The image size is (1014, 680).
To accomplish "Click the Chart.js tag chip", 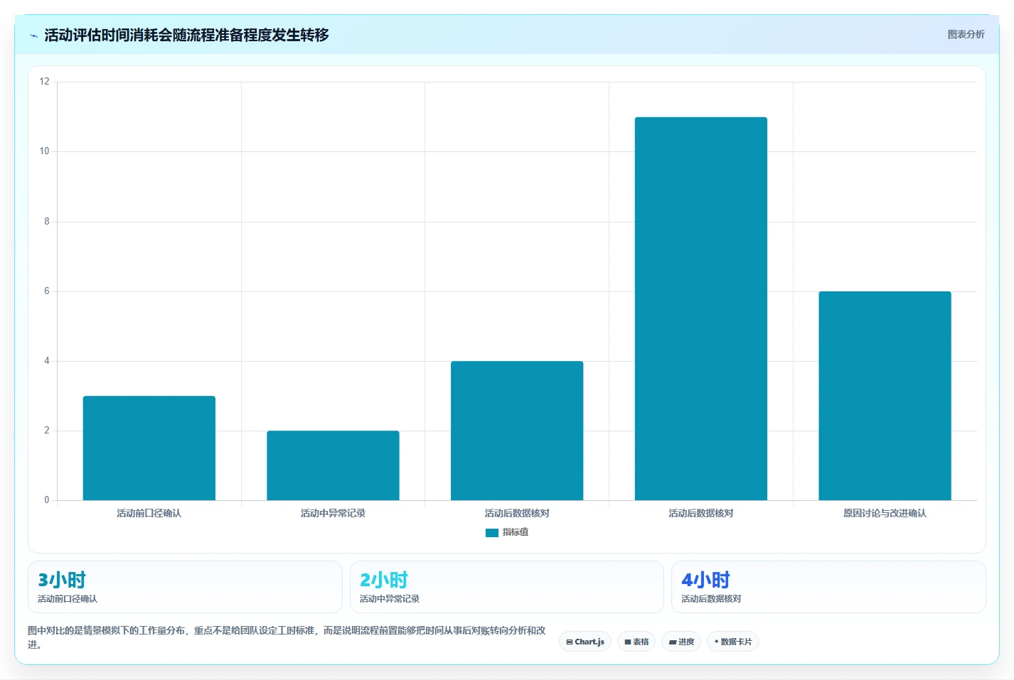I will [585, 642].
